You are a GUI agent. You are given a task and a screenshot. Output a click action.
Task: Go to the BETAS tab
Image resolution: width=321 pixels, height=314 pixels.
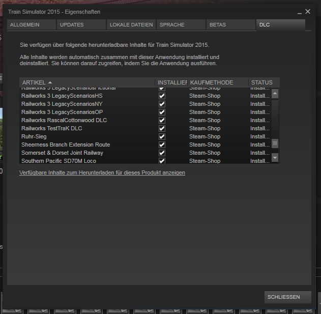231,25
